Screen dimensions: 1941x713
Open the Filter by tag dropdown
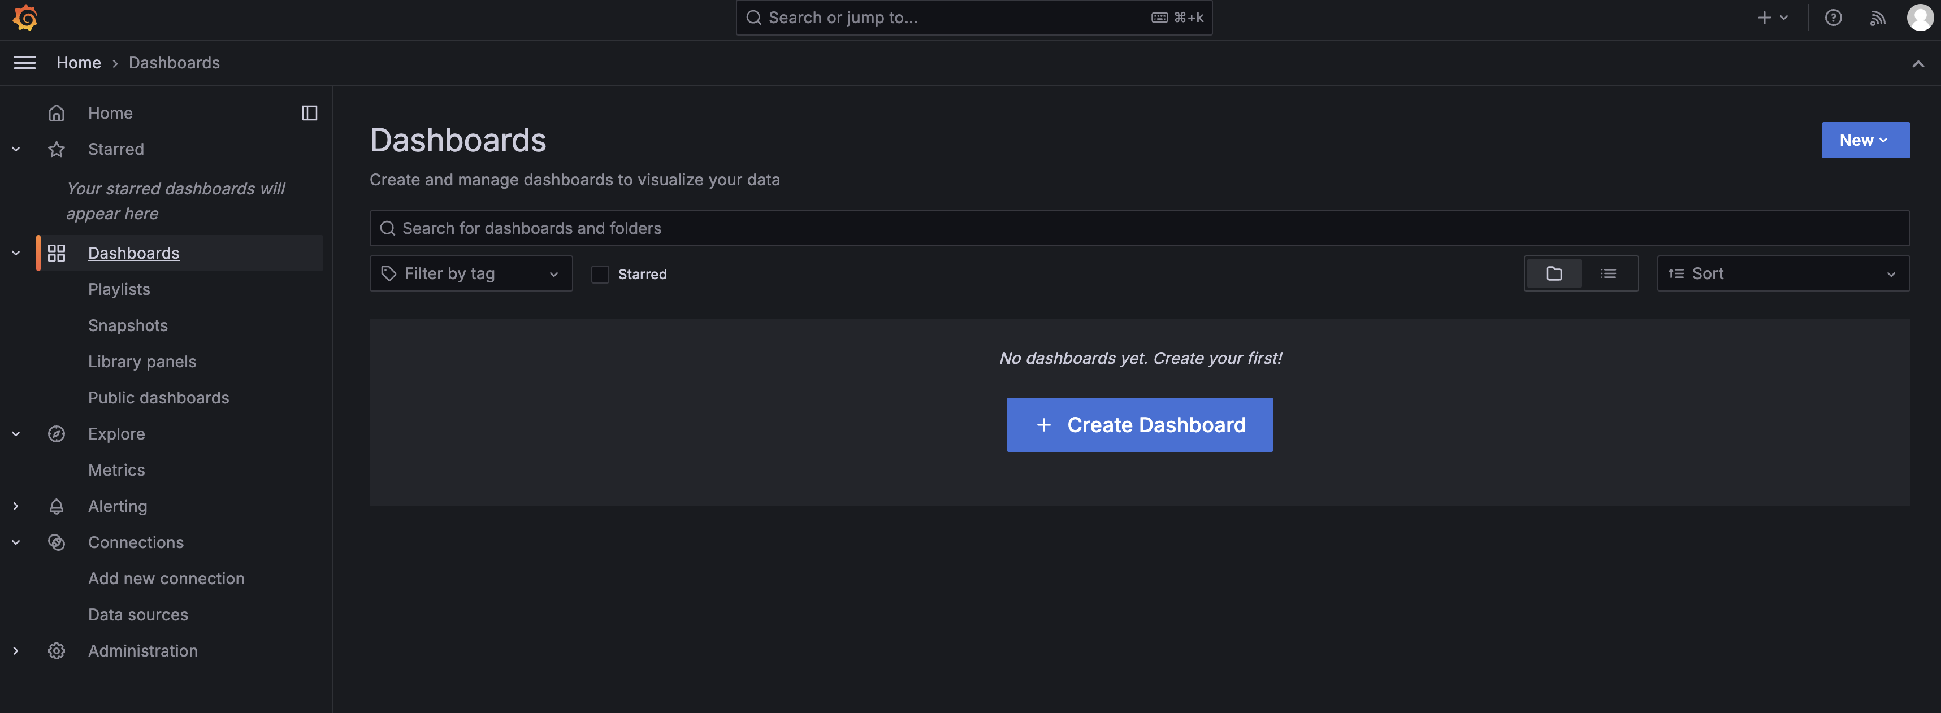470,273
